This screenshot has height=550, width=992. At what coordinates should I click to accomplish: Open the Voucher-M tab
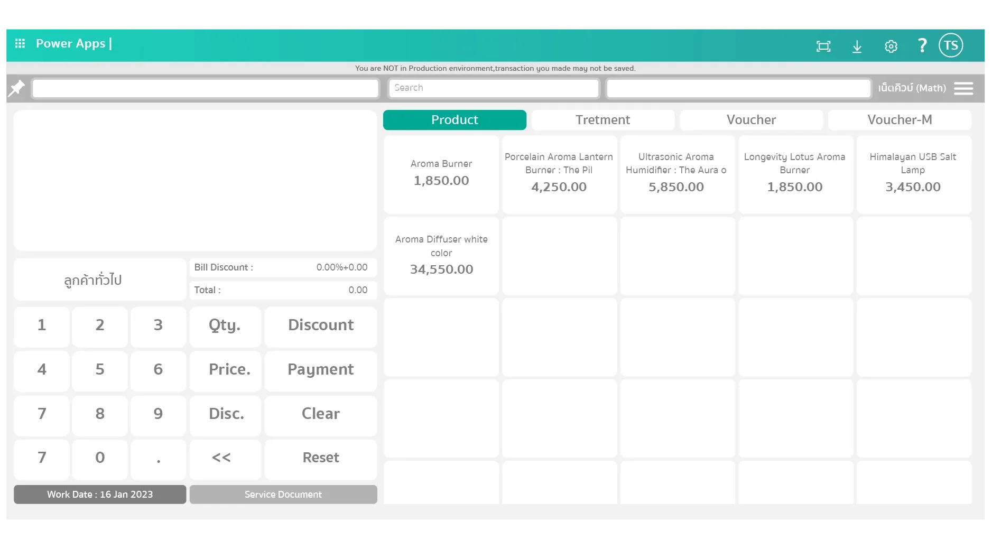coord(900,120)
